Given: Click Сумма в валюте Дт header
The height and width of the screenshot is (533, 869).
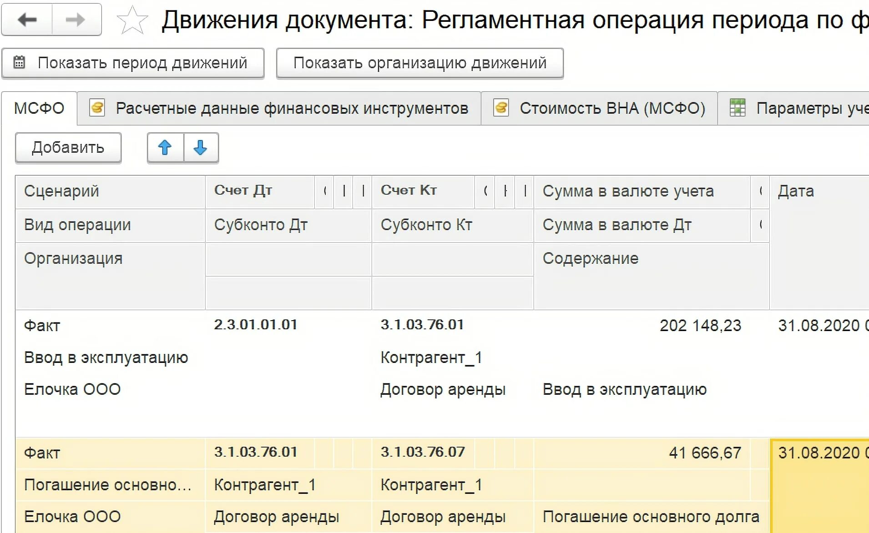Looking at the screenshot, I should click(x=642, y=225).
